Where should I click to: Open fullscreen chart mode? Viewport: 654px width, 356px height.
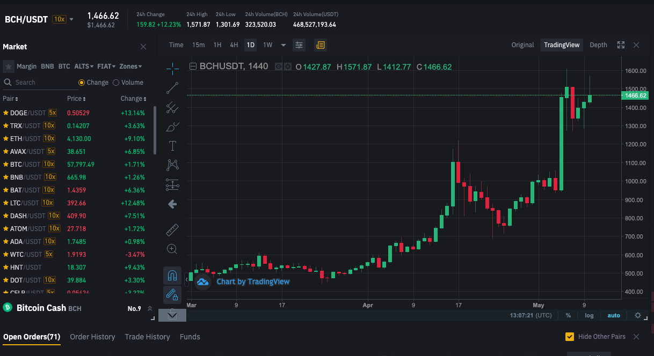coord(621,45)
